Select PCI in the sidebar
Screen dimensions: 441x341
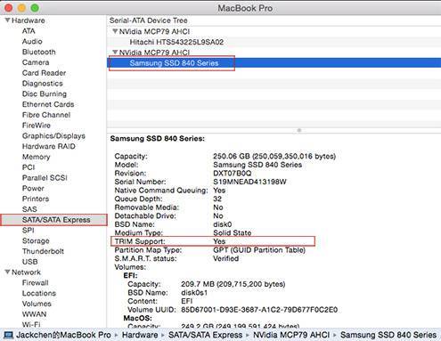pyautogui.click(x=29, y=167)
